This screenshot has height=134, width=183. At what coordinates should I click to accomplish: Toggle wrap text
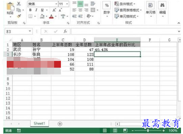(x=93, y=4)
